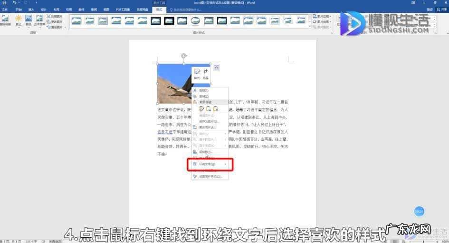449x243 pixels.
Task: Open the Layout Options icon beside the picture
Action: tap(217, 68)
